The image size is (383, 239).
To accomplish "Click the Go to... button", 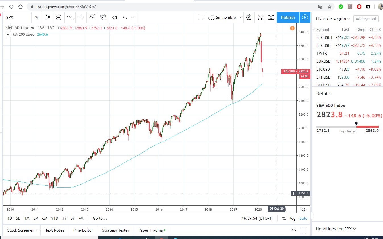I will (100, 218).
